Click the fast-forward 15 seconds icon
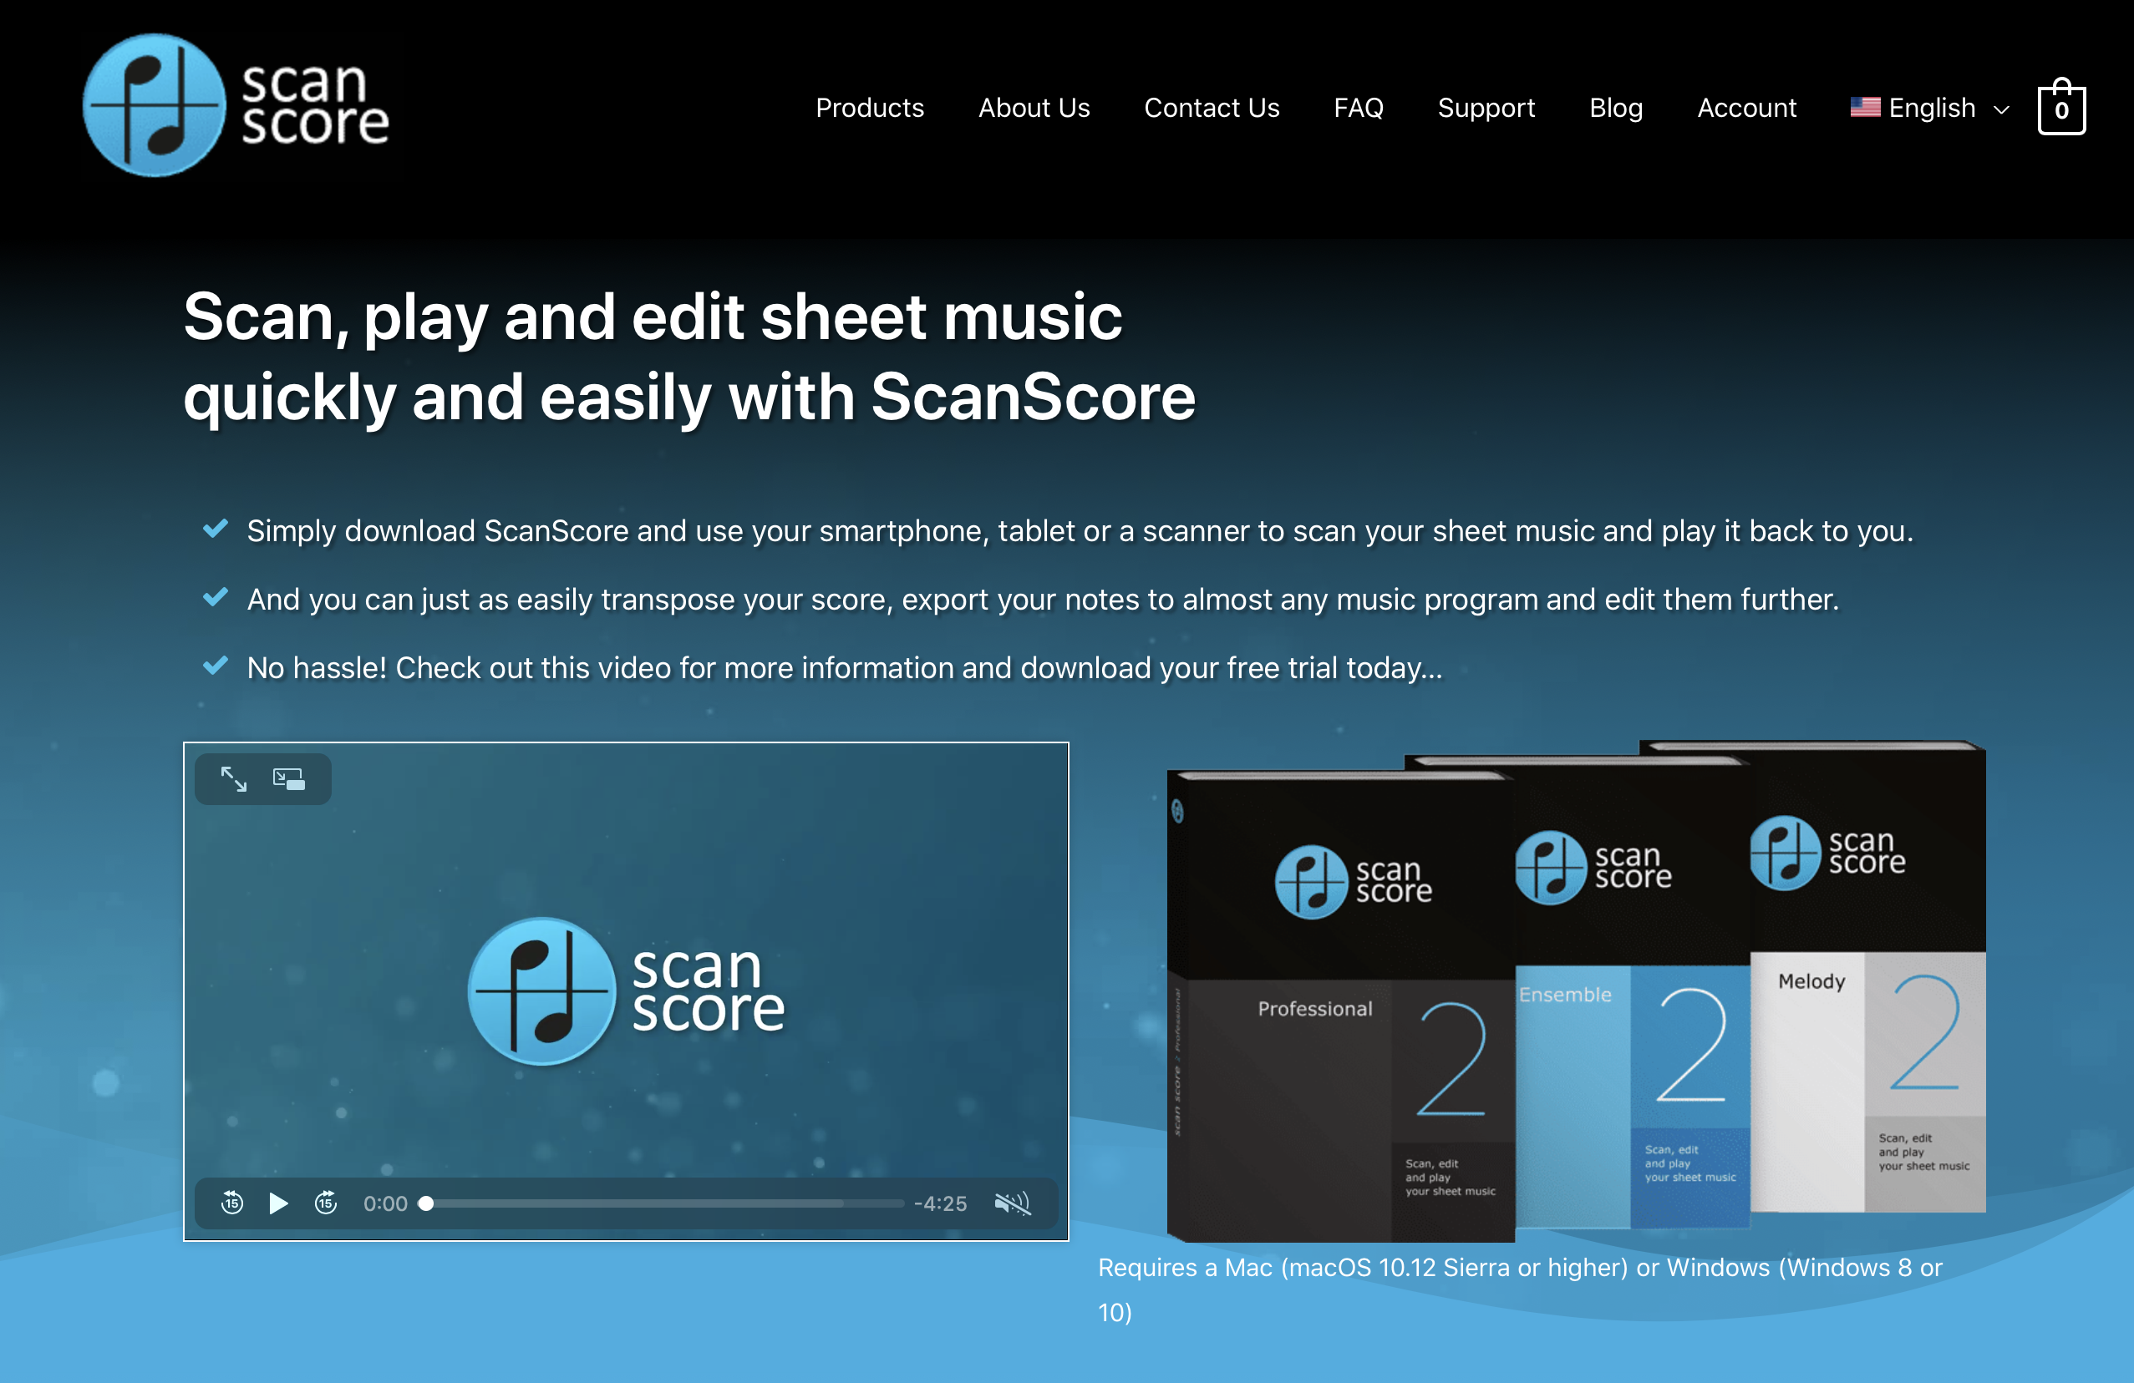Viewport: 2134px width, 1383px height. 325,1201
